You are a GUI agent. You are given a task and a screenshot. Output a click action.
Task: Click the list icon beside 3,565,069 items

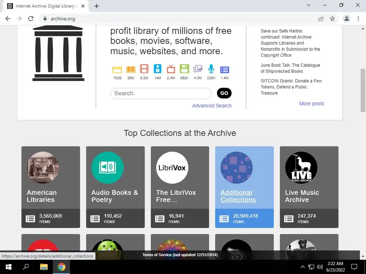[x=30, y=219]
